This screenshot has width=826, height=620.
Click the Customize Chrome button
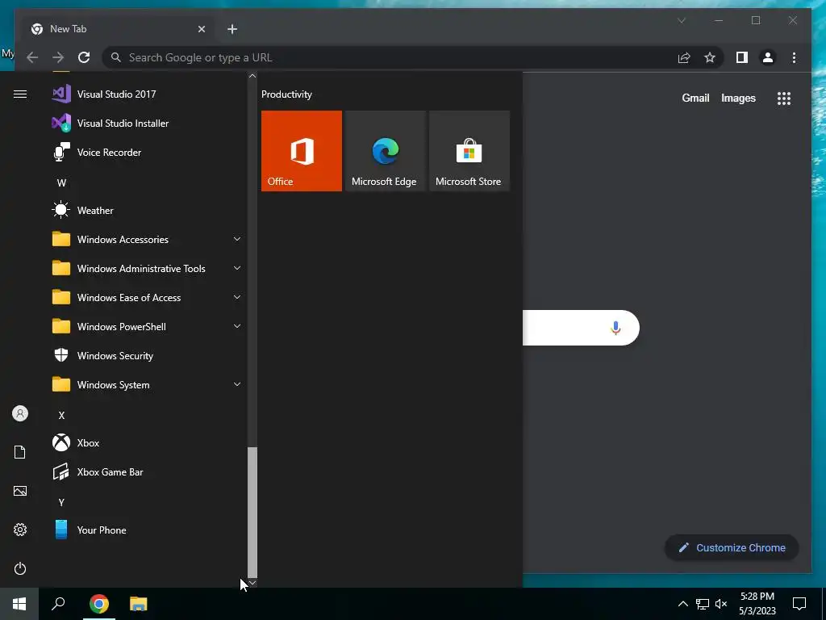[x=732, y=548]
